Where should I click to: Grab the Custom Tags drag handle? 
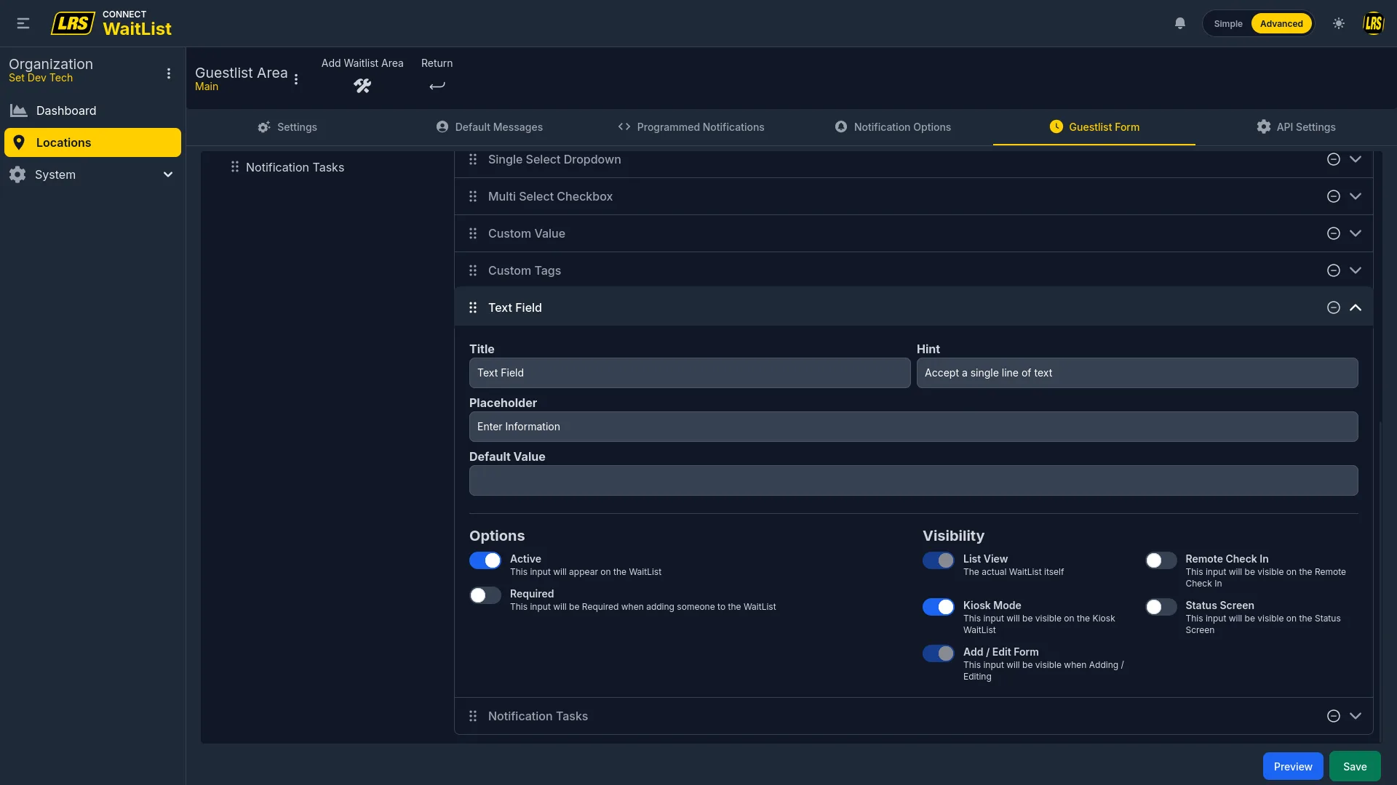[473, 270]
